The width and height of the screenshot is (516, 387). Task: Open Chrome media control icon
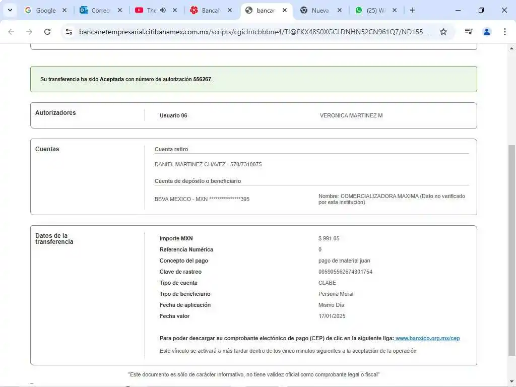coord(469,32)
